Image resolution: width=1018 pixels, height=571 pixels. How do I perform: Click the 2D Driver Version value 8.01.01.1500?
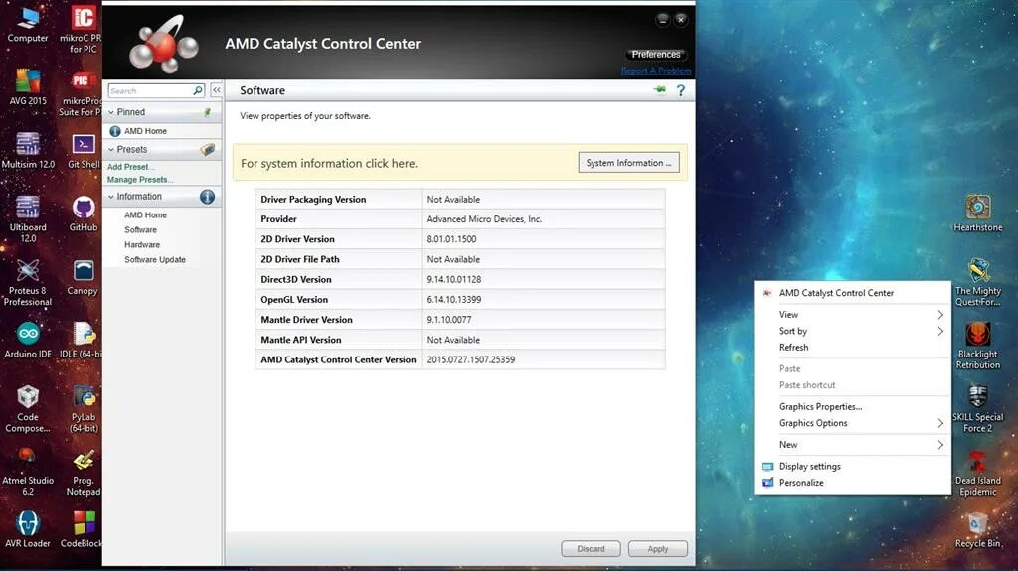point(452,239)
